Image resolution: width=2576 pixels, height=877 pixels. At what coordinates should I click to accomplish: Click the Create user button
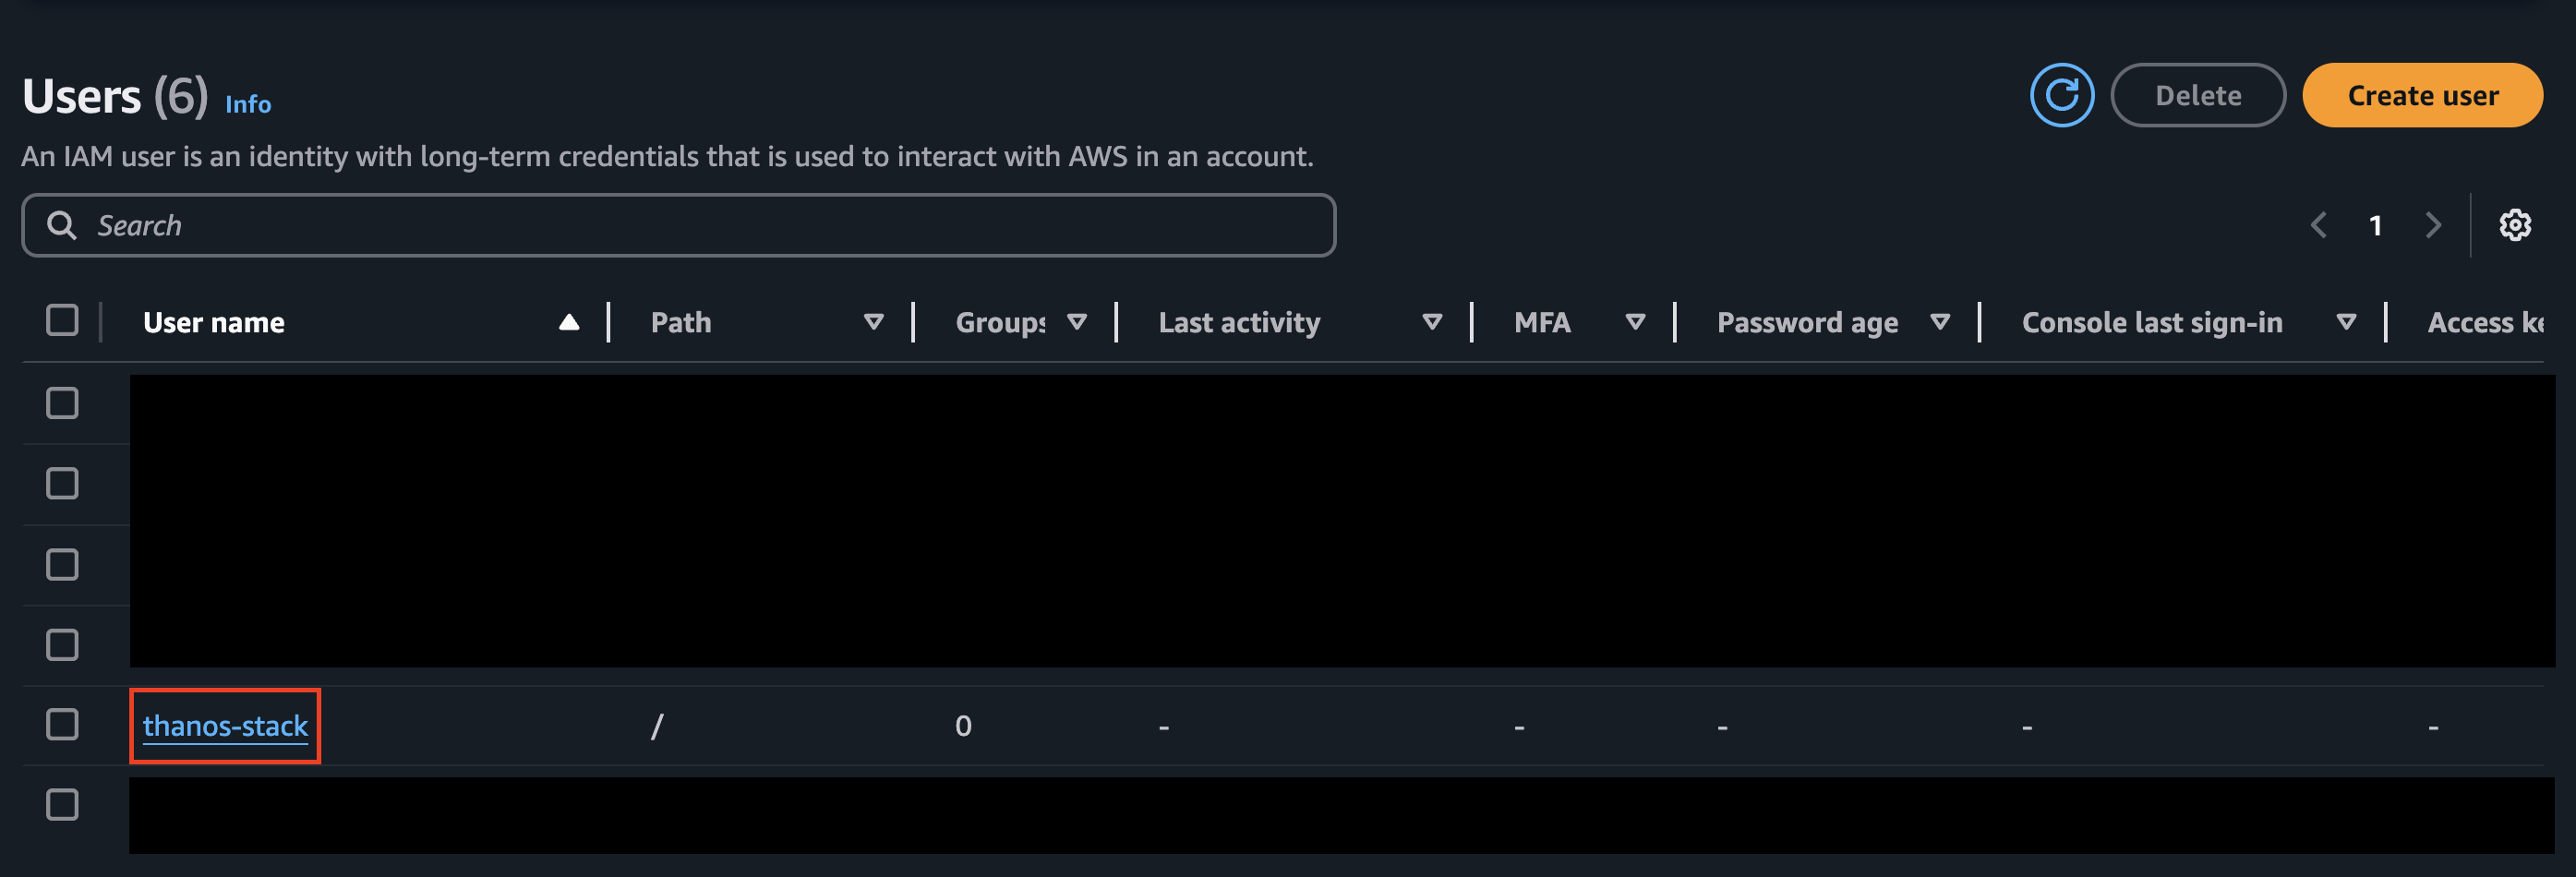[2422, 95]
